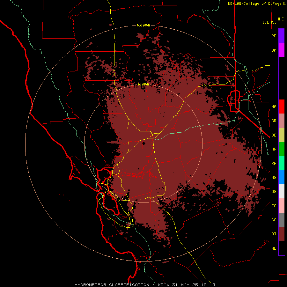
Task: Click the BD yellow legend swatch
Action: (x=282, y=135)
